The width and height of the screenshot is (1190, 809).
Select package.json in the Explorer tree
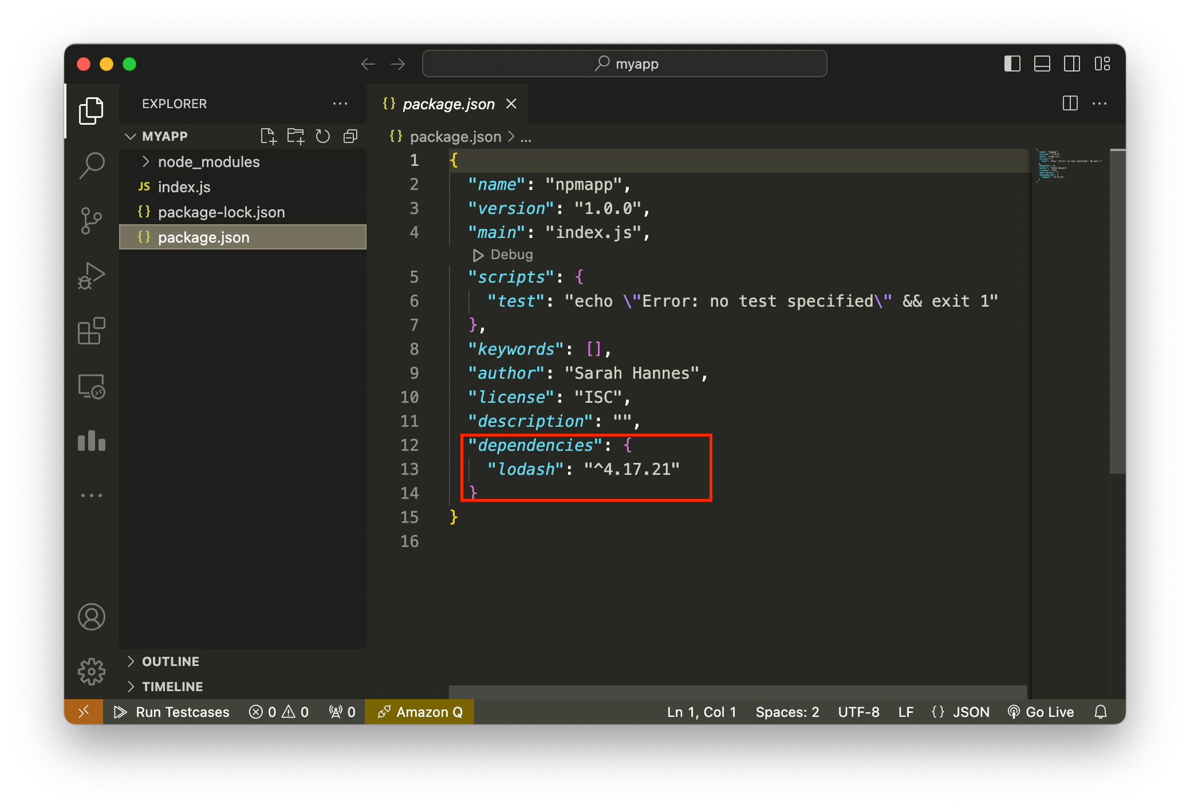tap(243, 237)
